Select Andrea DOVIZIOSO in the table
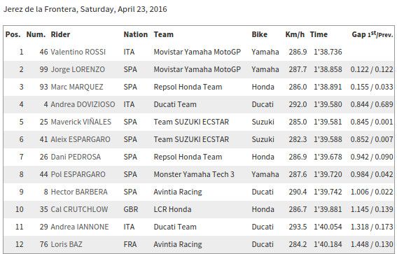 pos(83,104)
